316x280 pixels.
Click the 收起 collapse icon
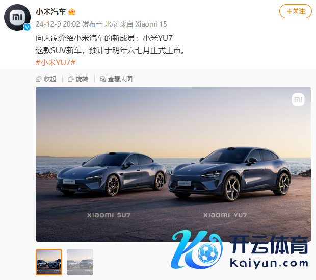pos(38,79)
